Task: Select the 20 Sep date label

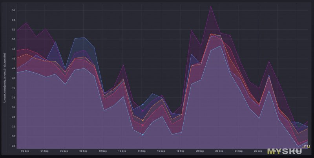Action: coord(200,151)
